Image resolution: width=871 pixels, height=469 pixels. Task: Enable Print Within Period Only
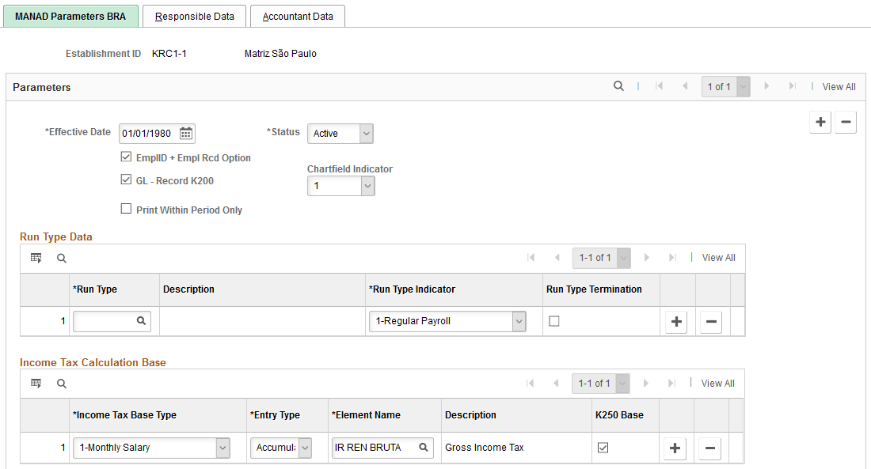point(126,208)
